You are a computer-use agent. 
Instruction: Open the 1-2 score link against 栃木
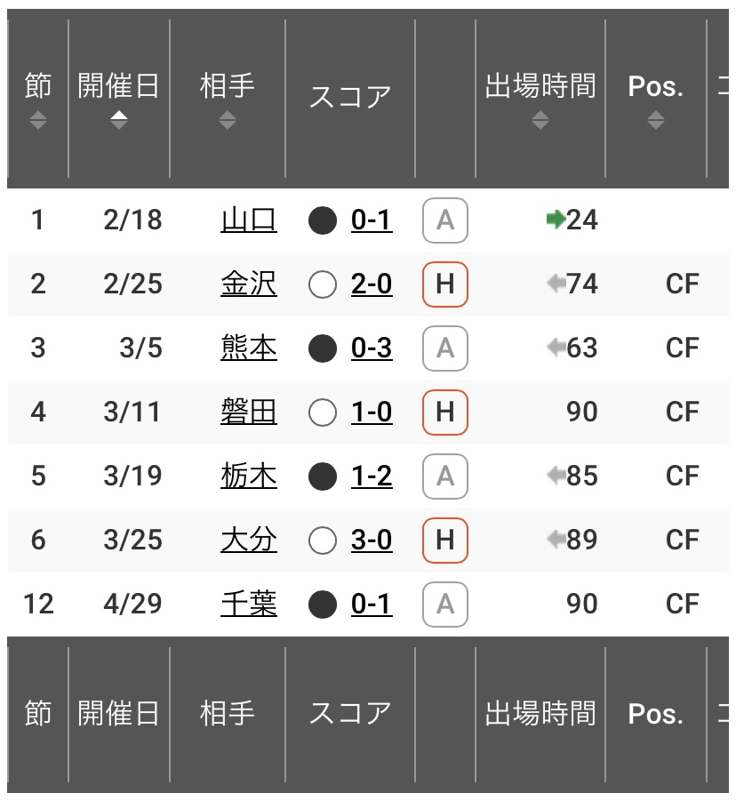pyautogui.click(x=372, y=477)
